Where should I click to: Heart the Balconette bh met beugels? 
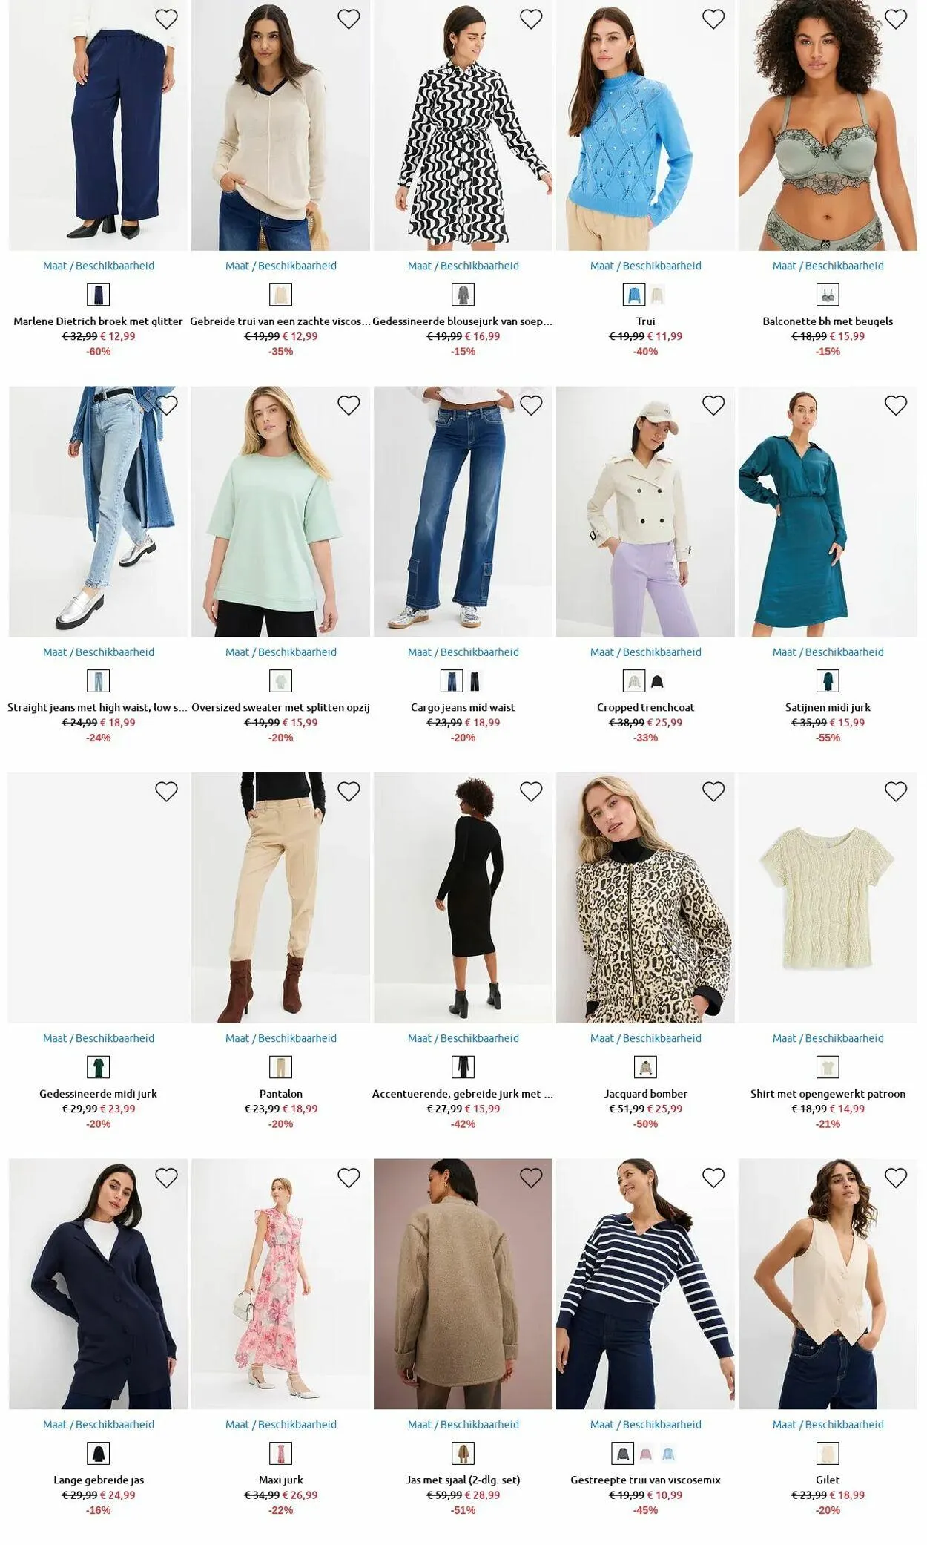(896, 19)
